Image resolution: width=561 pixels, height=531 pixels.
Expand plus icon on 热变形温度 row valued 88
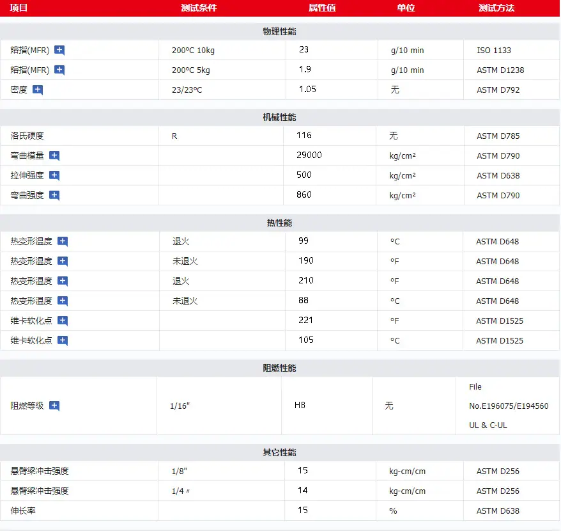pos(63,301)
